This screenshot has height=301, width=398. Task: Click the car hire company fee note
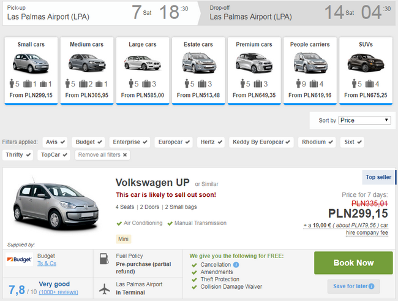pos(346,229)
